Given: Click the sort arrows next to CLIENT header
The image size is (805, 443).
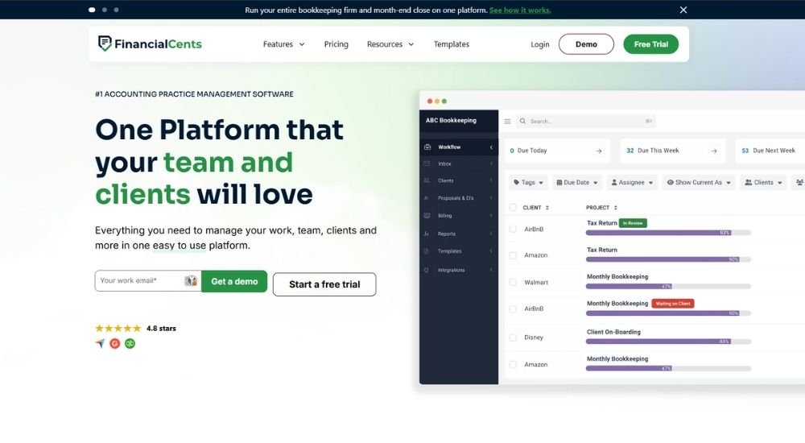Looking at the screenshot, I should (x=547, y=208).
